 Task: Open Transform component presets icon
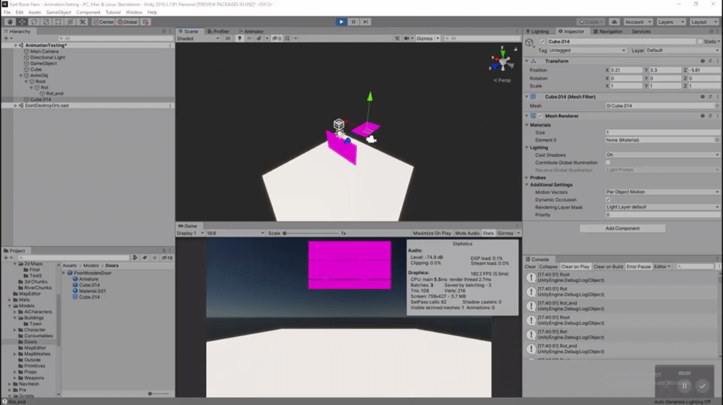[710, 61]
